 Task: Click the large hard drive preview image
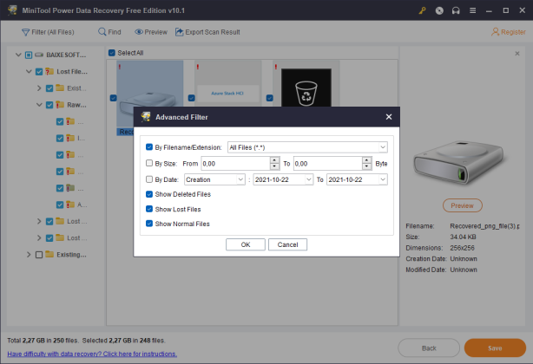point(459,163)
